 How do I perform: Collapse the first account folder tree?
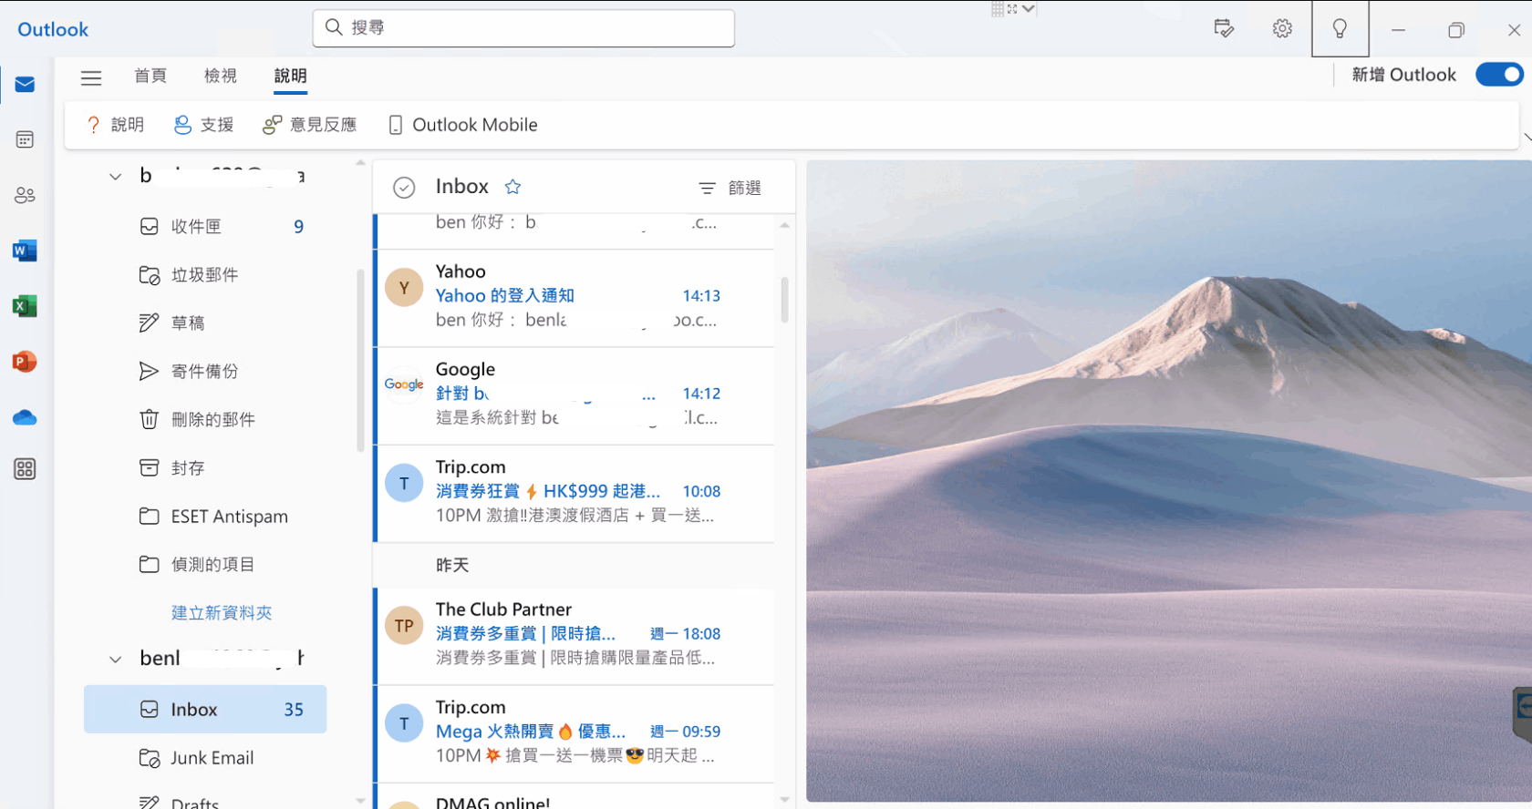point(115,176)
